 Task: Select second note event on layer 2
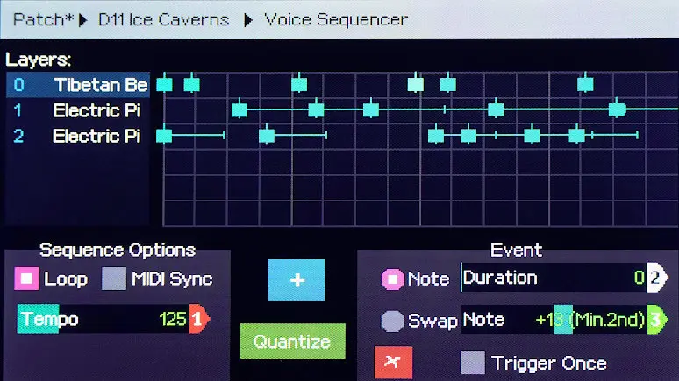coord(267,136)
